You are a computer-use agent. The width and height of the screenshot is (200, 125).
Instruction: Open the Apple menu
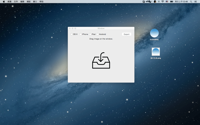4,1
